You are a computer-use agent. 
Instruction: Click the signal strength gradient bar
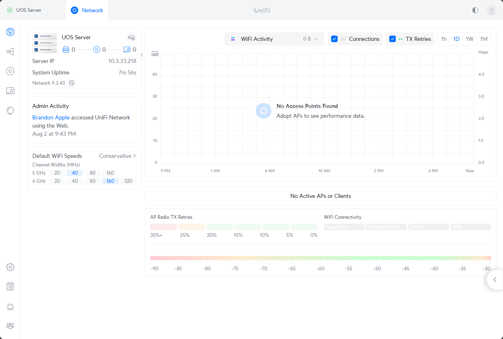(320, 258)
